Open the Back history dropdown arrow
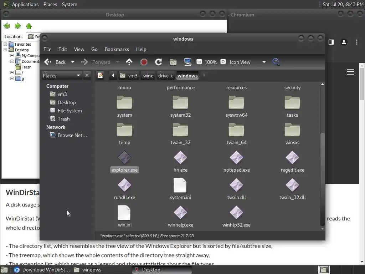Image resolution: width=365 pixels, height=274 pixels. click(73, 62)
